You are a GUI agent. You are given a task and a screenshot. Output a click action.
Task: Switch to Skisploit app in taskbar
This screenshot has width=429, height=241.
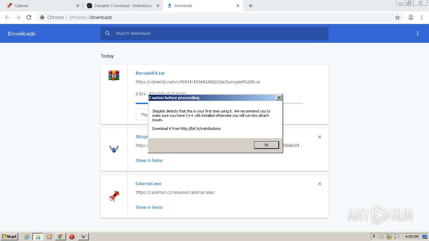pos(83,237)
